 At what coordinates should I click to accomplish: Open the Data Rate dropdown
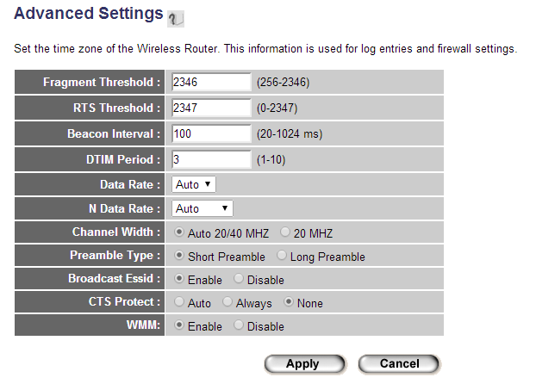coord(194,184)
